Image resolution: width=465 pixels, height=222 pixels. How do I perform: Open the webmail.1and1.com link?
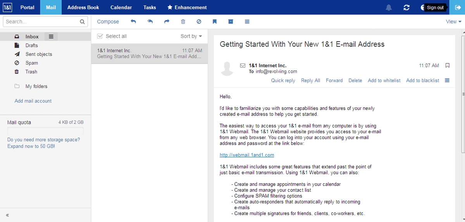point(247,155)
